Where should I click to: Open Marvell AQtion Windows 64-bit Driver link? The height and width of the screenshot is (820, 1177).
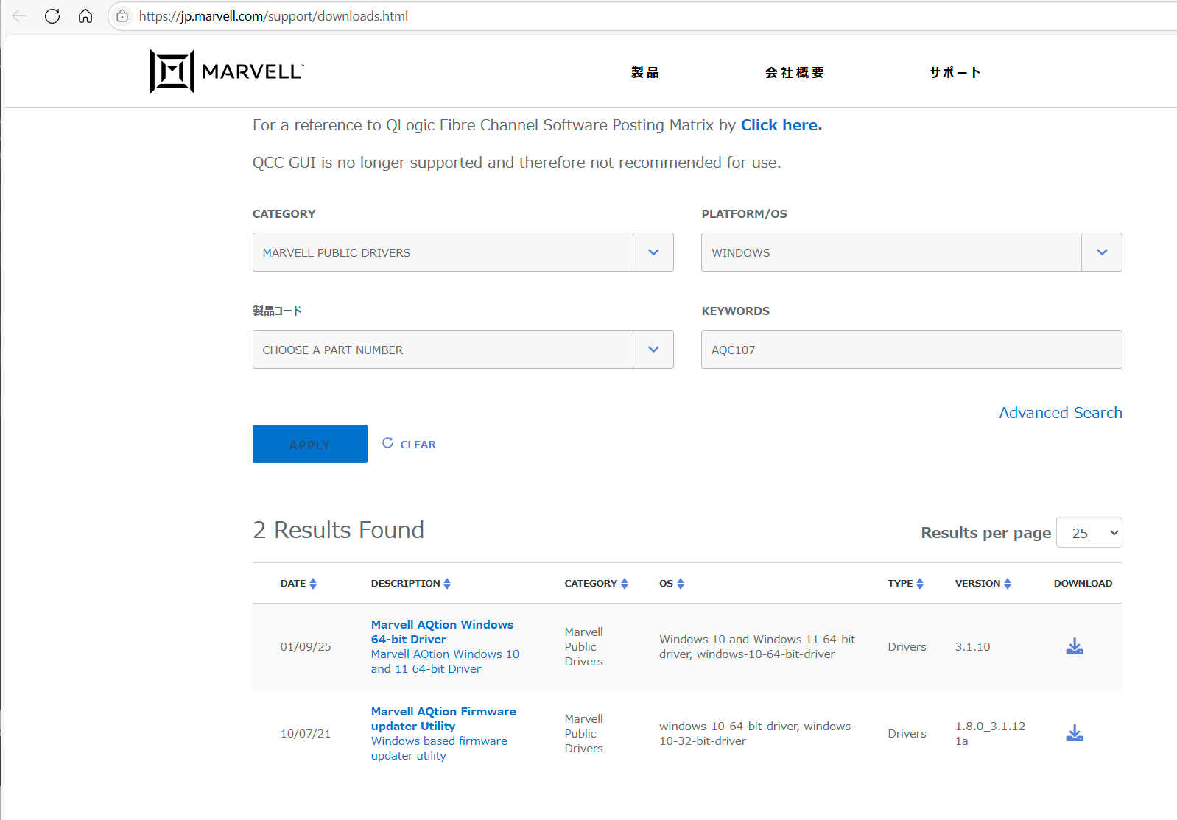[x=442, y=632]
